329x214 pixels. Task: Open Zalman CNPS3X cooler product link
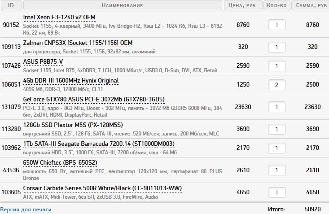click(x=78, y=43)
